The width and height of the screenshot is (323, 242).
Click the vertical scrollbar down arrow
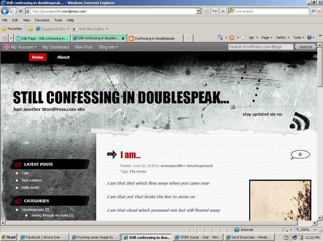click(x=320, y=218)
